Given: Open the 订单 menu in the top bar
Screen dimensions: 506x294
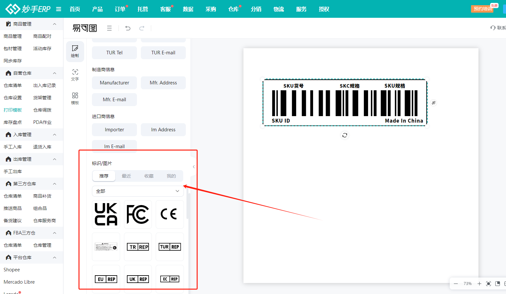Looking at the screenshot, I should (120, 9).
